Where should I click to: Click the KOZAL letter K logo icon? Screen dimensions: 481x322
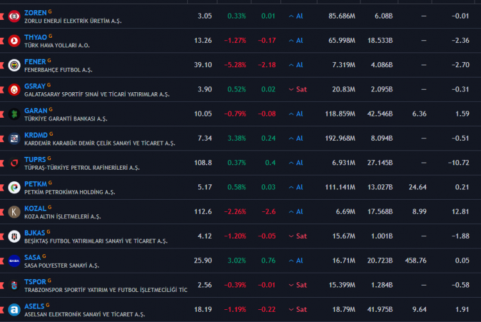14,212
